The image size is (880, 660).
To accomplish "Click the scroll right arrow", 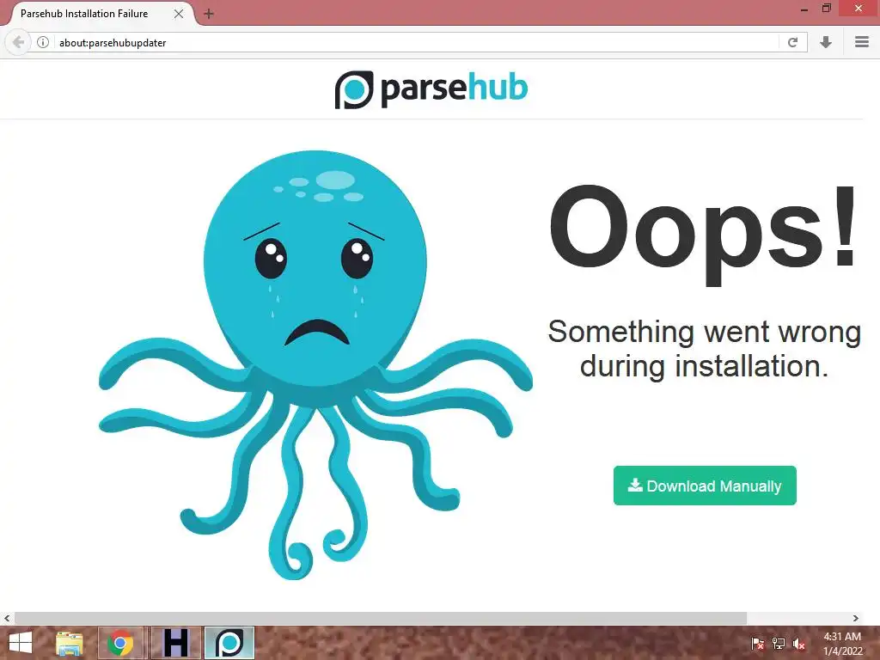I will 855,618.
